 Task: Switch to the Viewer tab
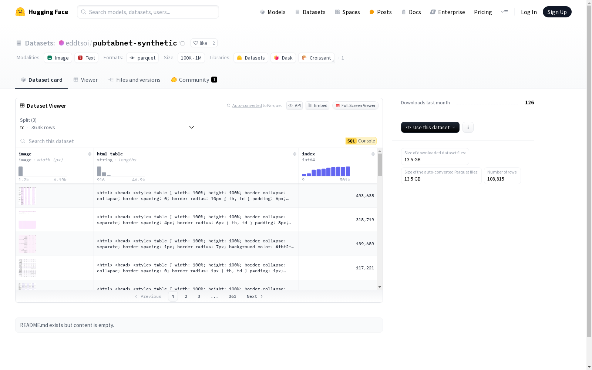pos(85,80)
